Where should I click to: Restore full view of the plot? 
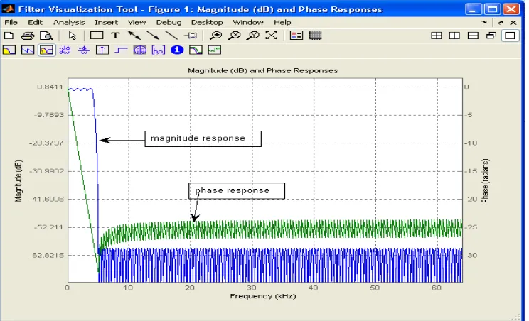point(271,36)
